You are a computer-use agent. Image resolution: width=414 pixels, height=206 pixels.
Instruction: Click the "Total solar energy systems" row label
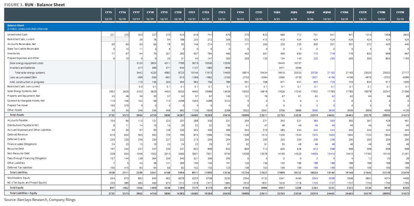tap(30, 73)
